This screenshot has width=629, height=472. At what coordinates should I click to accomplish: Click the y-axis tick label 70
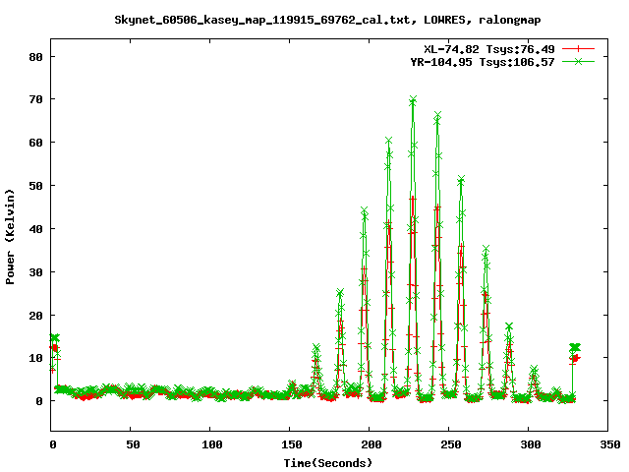click(36, 99)
